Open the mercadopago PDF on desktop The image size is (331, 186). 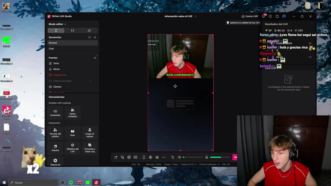[x=7, y=95]
